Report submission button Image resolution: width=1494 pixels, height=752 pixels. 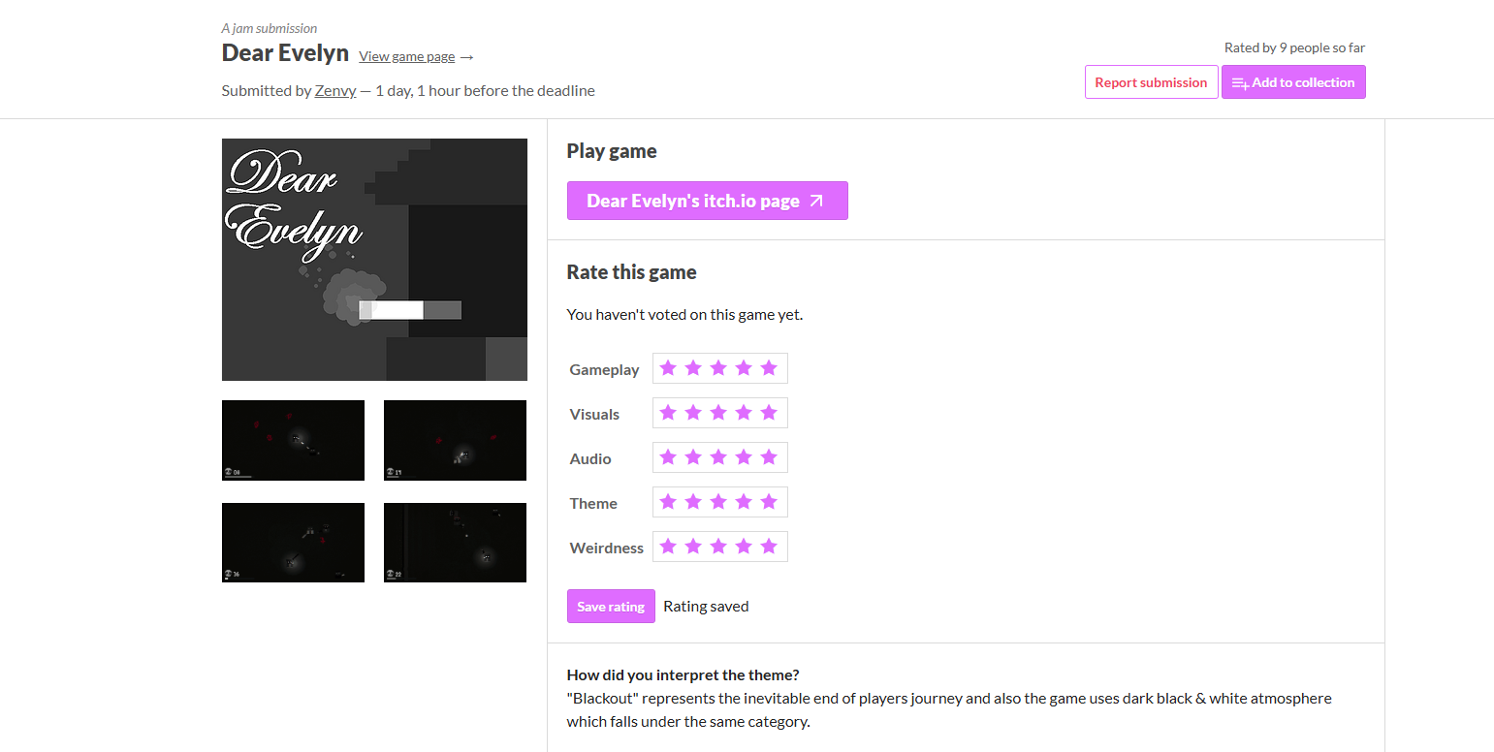click(1151, 82)
